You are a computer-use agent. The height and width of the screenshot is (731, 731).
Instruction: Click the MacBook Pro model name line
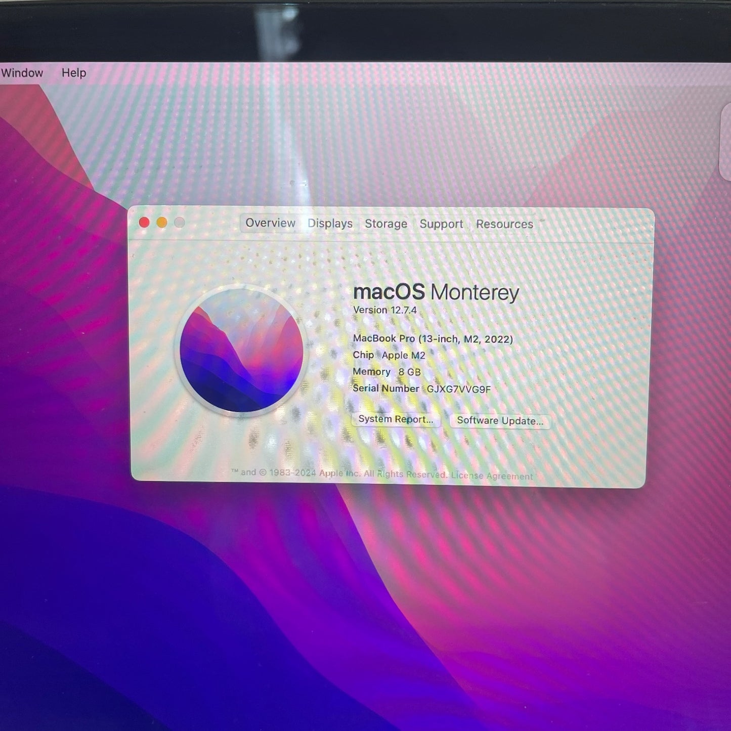point(433,339)
